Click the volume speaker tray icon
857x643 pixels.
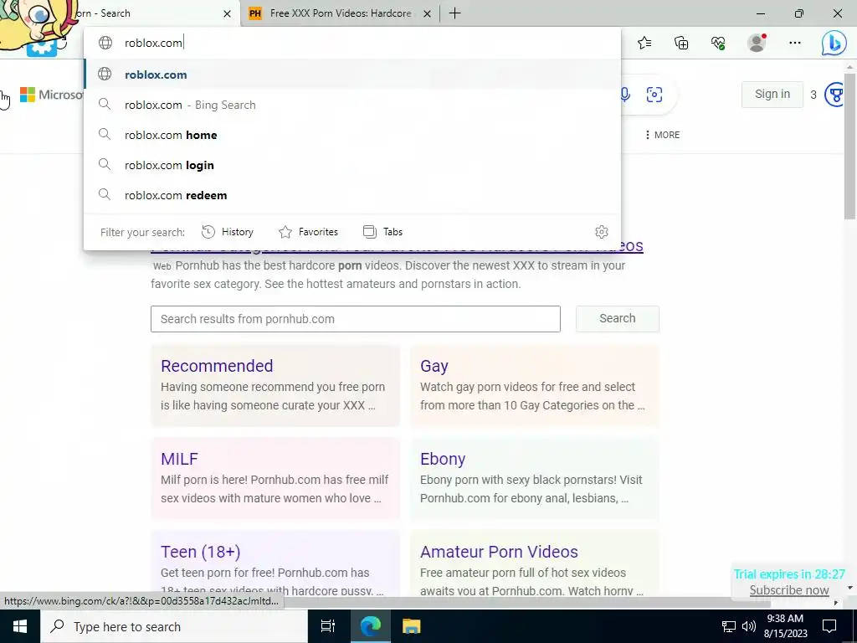(x=749, y=626)
